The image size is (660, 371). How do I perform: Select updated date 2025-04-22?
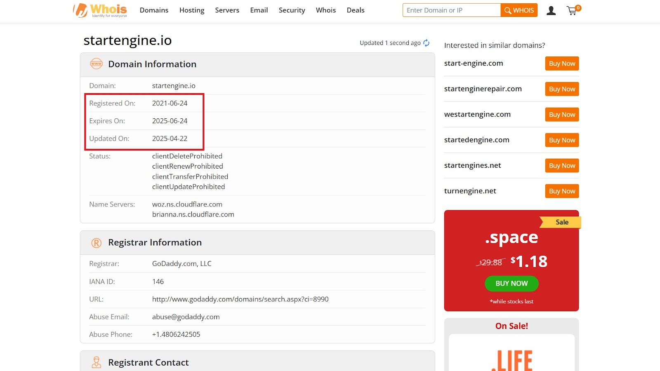tap(170, 139)
